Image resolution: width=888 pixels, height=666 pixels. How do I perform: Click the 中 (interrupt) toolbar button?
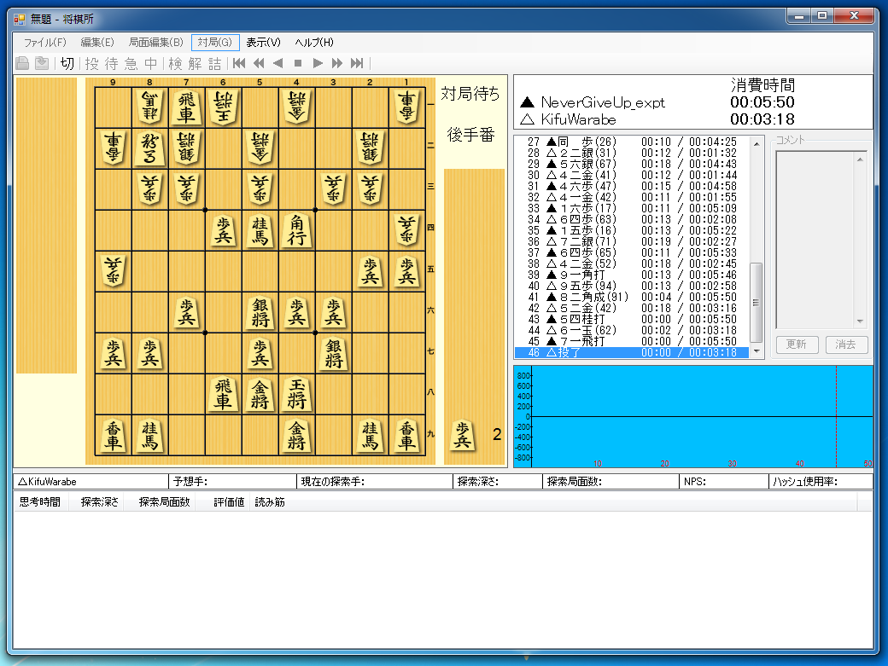pos(150,63)
